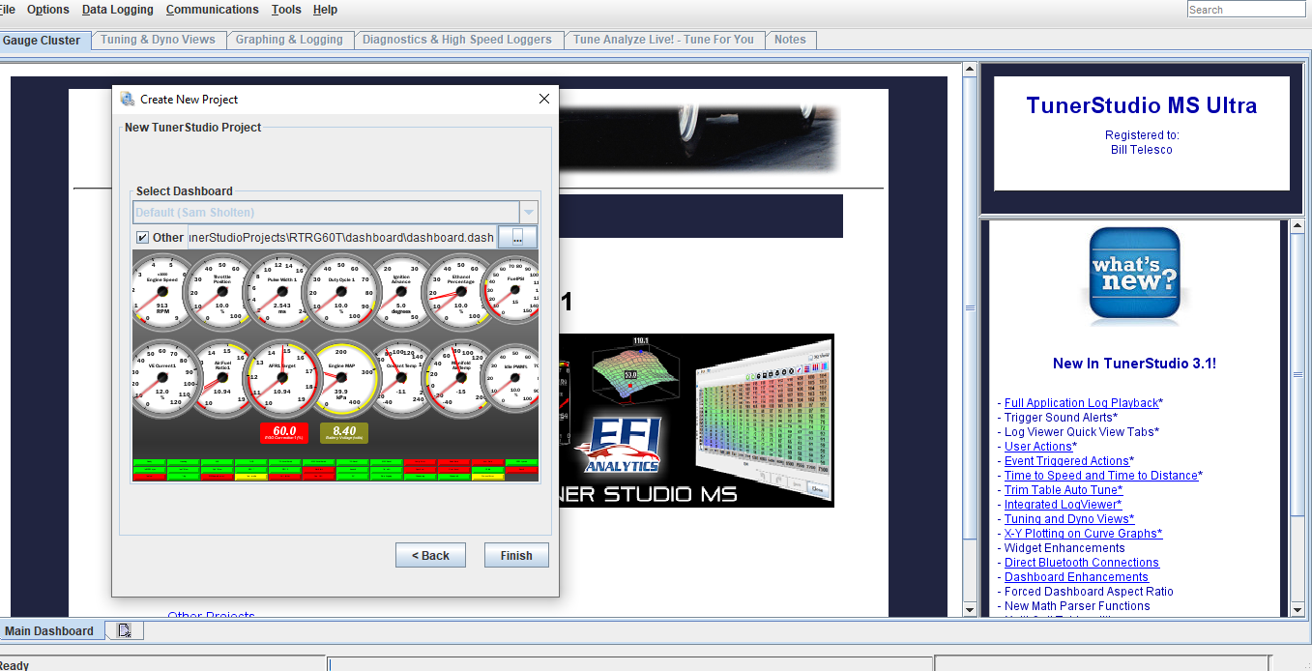Click the Back button in dialog
The image size is (1312, 671).
click(x=430, y=555)
